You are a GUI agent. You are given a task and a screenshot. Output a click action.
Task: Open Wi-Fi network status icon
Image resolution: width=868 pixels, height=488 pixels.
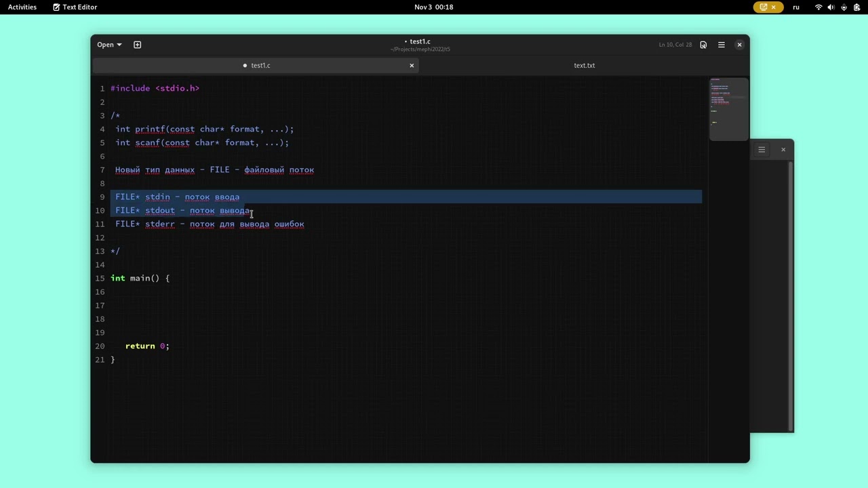point(818,7)
